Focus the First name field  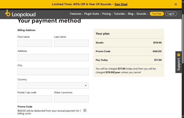click(35, 43)
